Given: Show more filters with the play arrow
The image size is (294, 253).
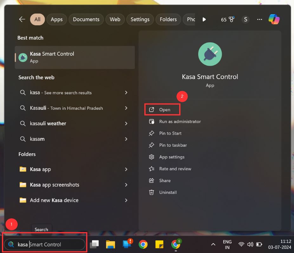Looking at the screenshot, I should tap(204, 19).
